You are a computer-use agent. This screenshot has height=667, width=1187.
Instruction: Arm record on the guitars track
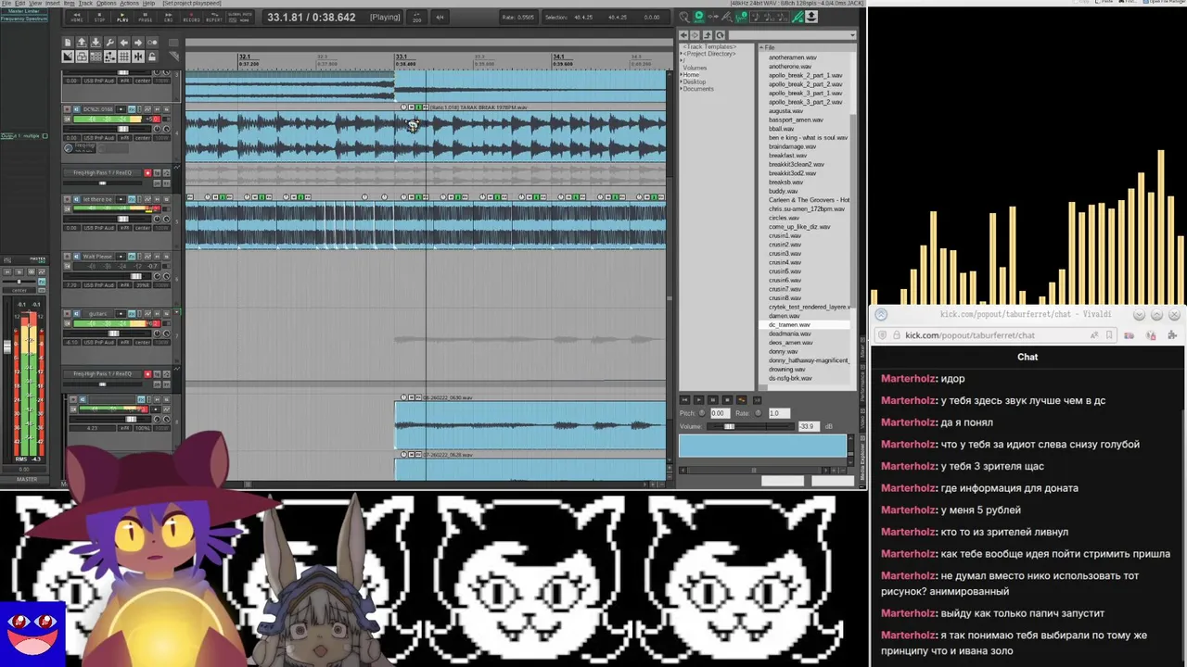[x=67, y=314]
